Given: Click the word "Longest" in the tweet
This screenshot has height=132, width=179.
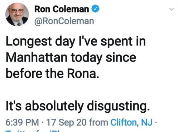Looking at the screenshot, I should 29,42.
